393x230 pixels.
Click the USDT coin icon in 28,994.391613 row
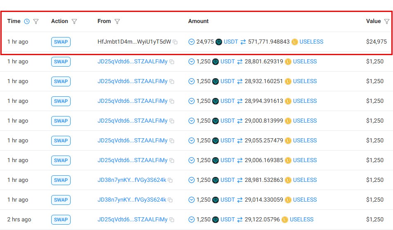click(x=215, y=101)
